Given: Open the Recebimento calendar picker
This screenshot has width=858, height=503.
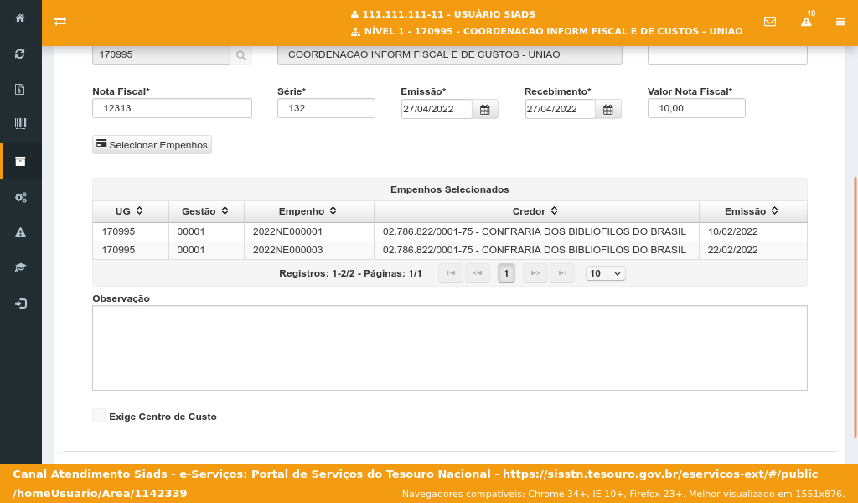Looking at the screenshot, I should pos(608,110).
